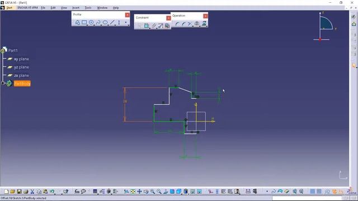
Task: Select the Project 3D Elements tool
Action: (204, 23)
